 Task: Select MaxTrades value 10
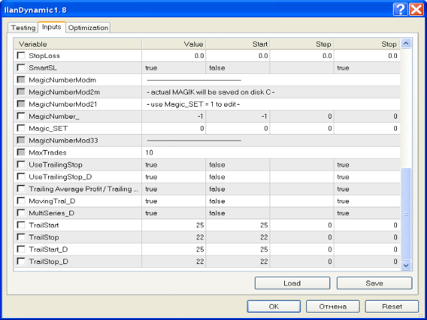pyautogui.click(x=271, y=153)
